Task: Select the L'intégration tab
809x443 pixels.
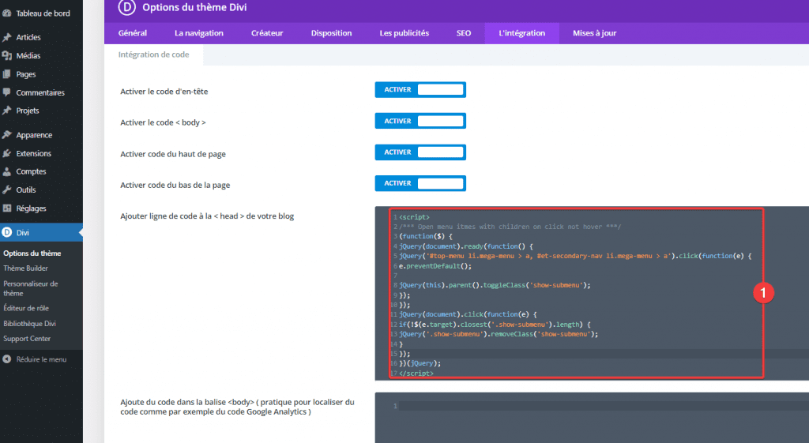Action: [521, 33]
